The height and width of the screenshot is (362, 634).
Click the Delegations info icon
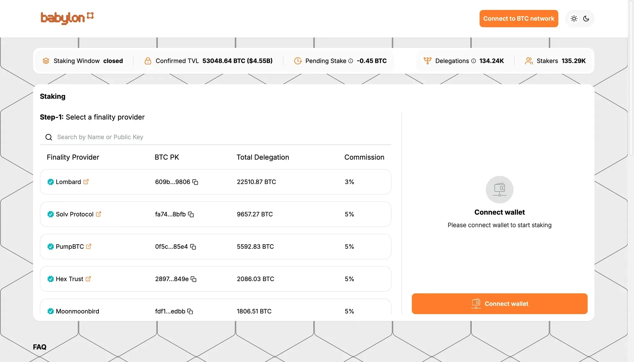pos(473,61)
